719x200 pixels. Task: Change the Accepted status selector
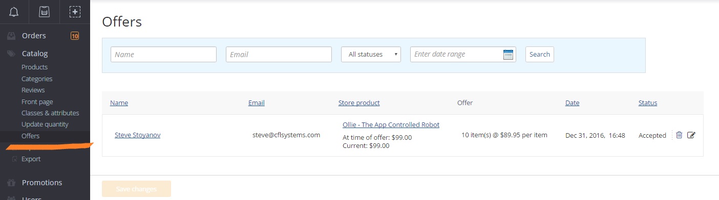point(652,135)
